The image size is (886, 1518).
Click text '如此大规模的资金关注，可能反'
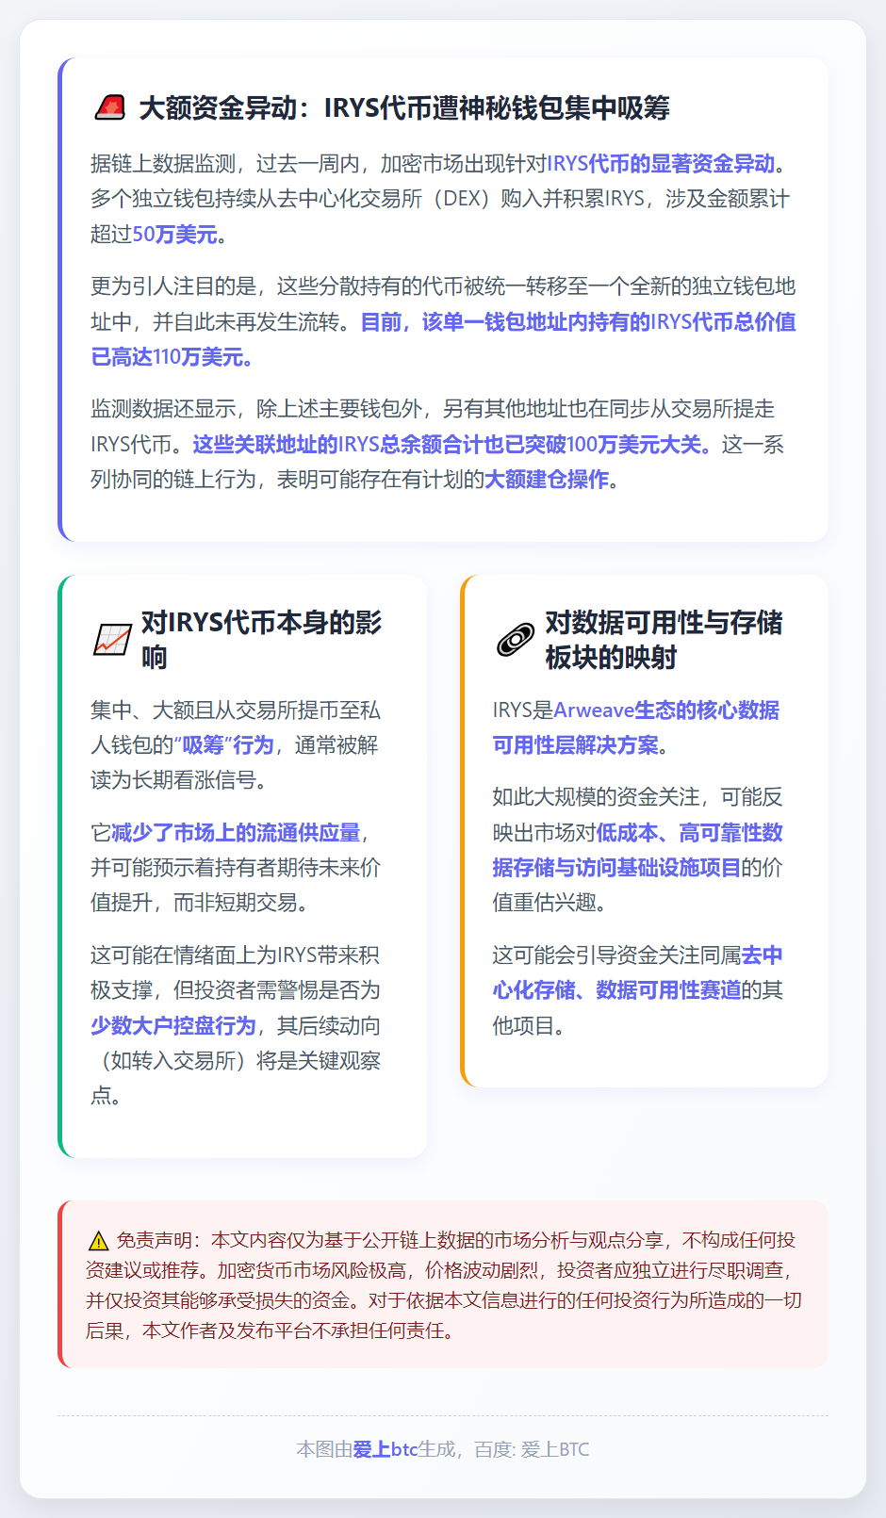637,797
